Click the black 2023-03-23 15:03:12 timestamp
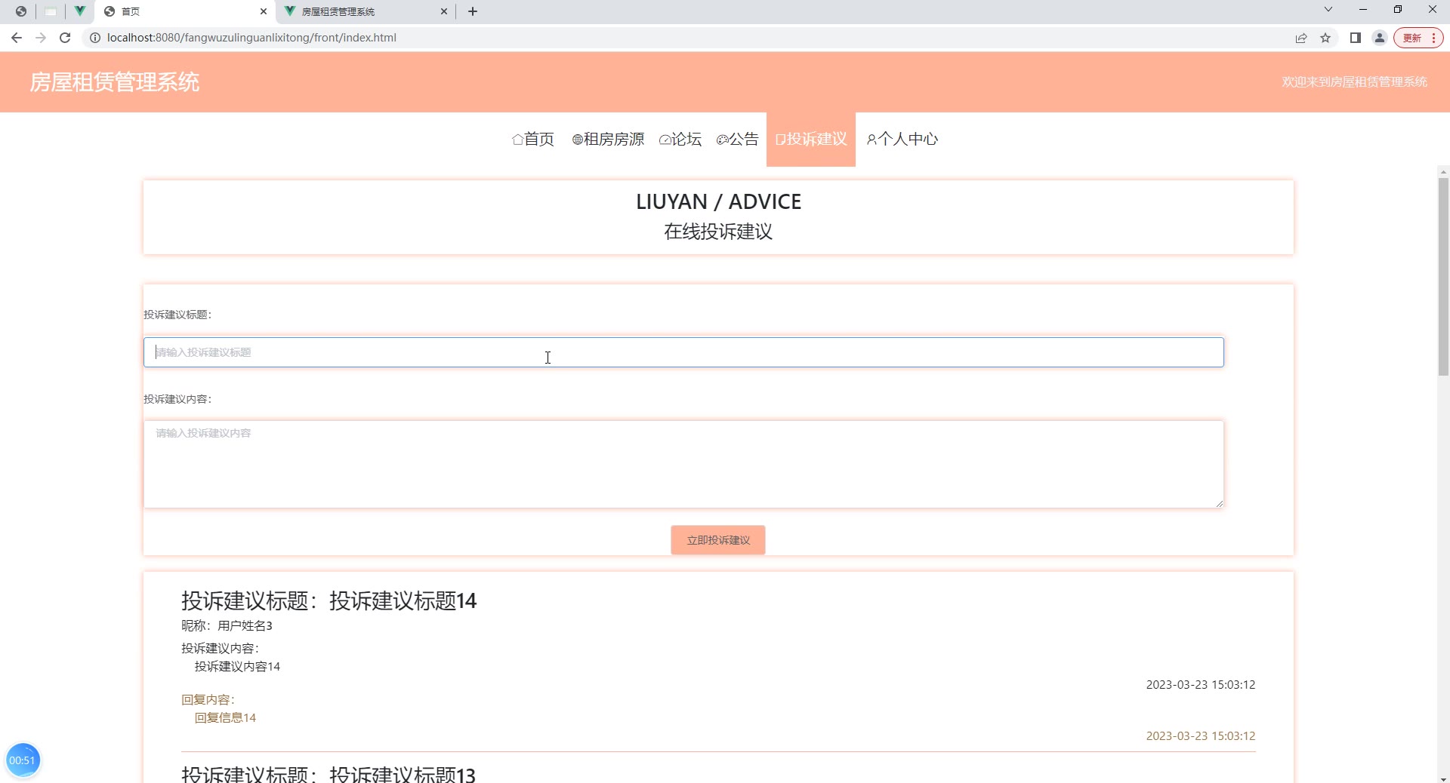The width and height of the screenshot is (1450, 783). point(1201,684)
